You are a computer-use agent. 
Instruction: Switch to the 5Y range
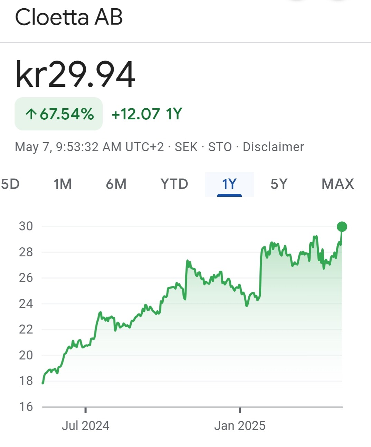click(x=279, y=184)
